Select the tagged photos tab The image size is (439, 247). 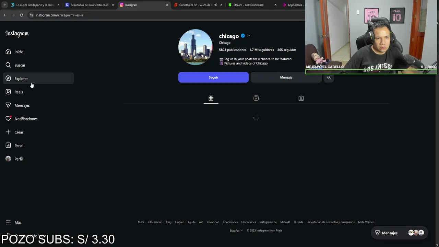(x=301, y=98)
